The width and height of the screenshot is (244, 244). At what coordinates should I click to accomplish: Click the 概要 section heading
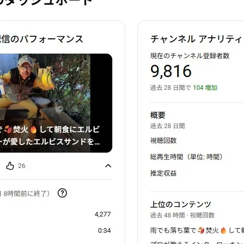point(158,115)
